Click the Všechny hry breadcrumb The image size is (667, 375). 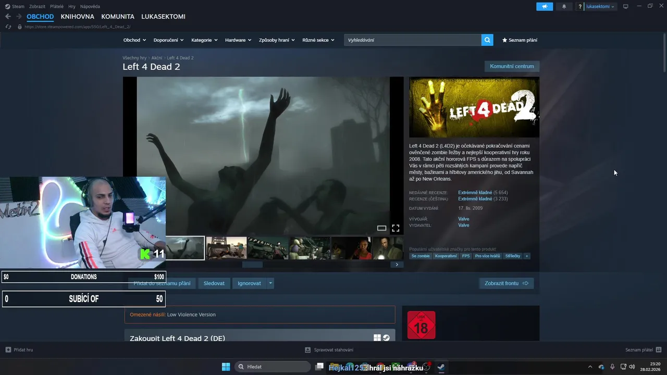(x=134, y=58)
